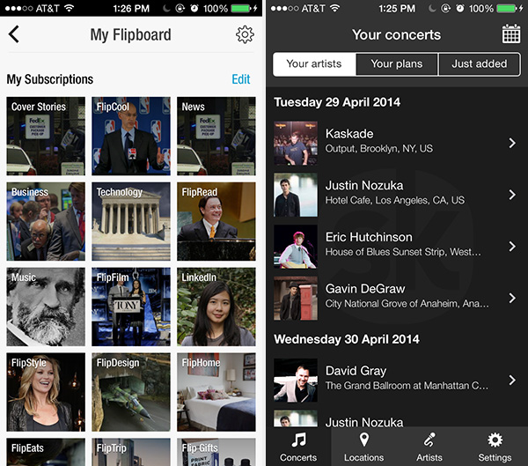Open the FlipHome subscription tile
Image resolution: width=528 pixels, height=466 pixels.
click(x=216, y=392)
